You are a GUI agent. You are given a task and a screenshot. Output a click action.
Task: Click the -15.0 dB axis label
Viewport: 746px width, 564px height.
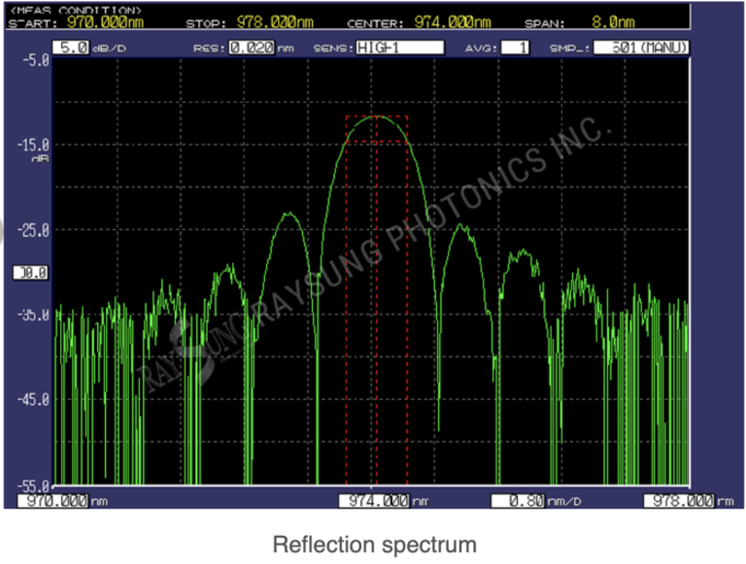pyautogui.click(x=32, y=146)
